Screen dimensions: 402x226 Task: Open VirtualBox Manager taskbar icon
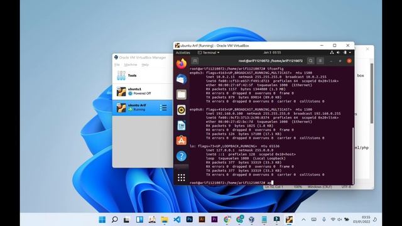(x=252, y=220)
